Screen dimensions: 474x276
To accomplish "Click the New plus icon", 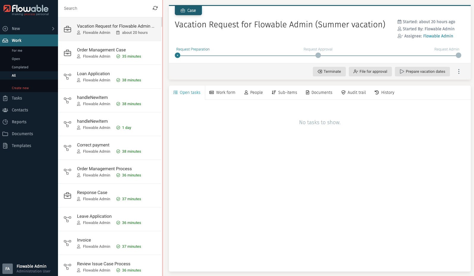I will pos(5,29).
